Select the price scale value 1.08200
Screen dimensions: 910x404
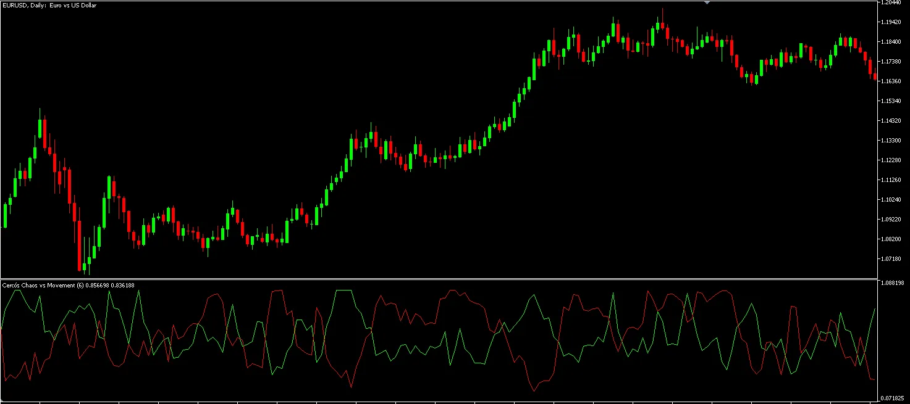pos(891,238)
